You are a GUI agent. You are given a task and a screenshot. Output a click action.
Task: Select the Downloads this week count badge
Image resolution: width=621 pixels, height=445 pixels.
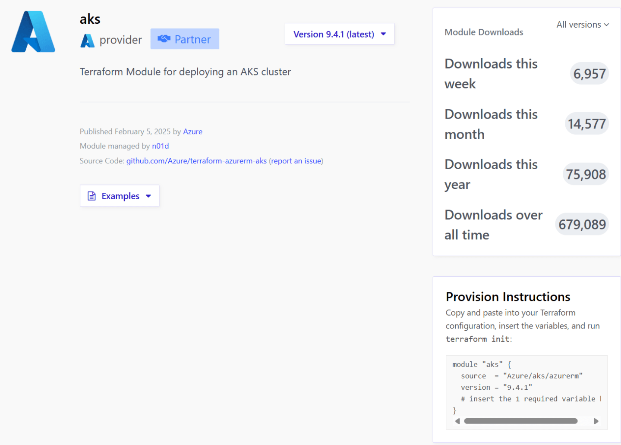[x=589, y=73]
